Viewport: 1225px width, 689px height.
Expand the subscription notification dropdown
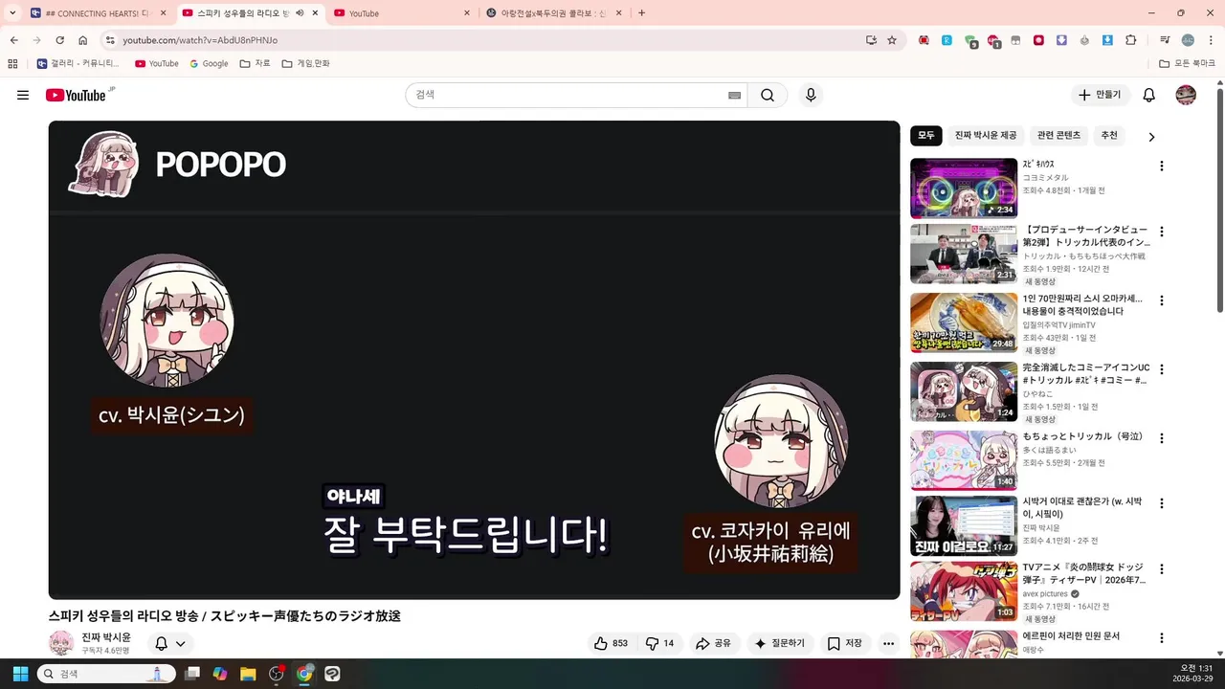[x=180, y=643]
